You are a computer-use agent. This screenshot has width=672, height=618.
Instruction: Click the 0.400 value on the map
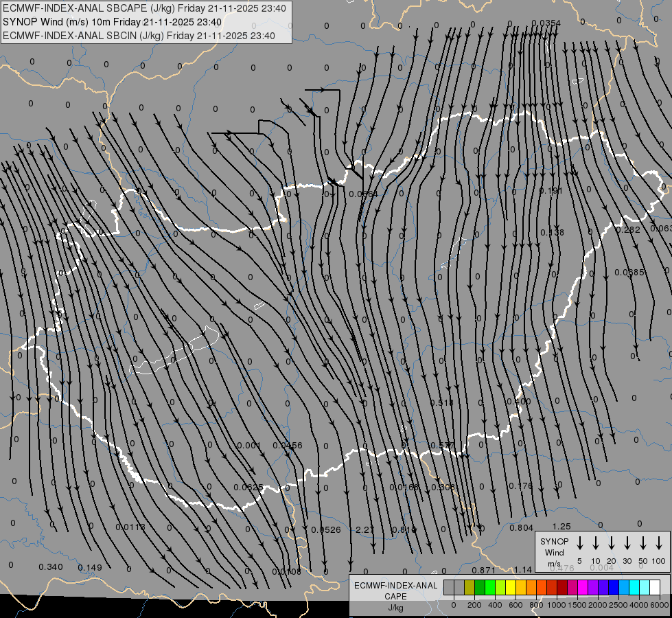tap(519, 402)
